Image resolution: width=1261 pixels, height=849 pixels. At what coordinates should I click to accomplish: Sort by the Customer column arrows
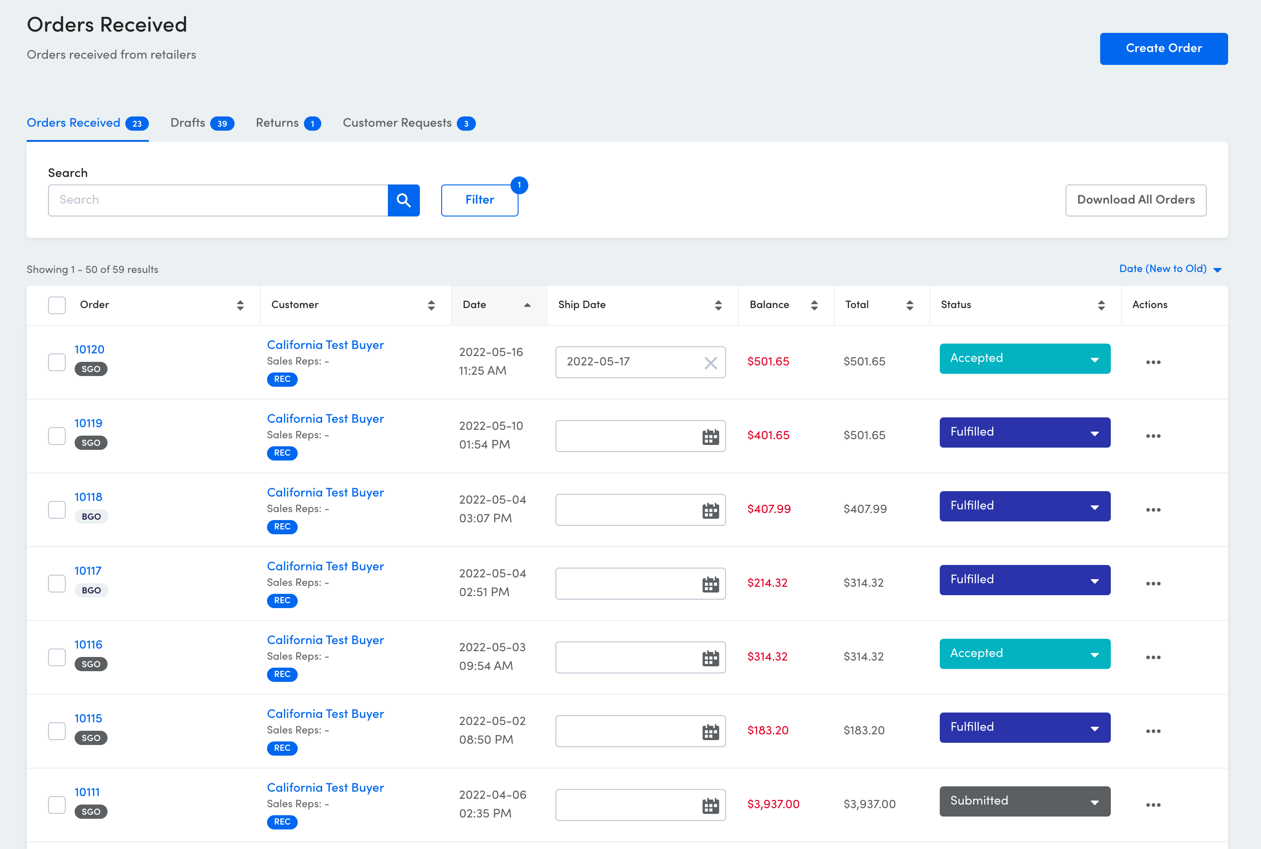click(431, 305)
